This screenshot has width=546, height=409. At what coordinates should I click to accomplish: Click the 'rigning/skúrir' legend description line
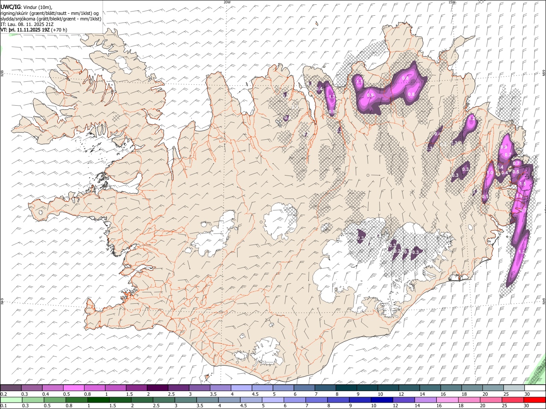point(49,13)
